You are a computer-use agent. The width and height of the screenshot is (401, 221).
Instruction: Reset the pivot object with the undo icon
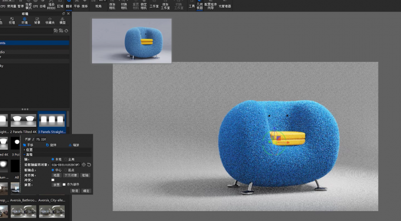pyautogui.click(x=89, y=165)
